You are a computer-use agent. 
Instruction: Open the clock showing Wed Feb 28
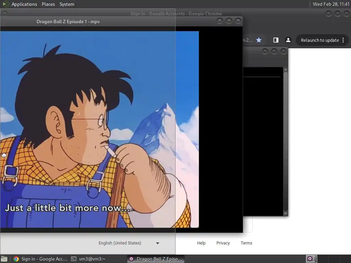(x=331, y=4)
